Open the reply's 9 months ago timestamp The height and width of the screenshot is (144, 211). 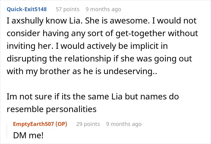(124, 124)
